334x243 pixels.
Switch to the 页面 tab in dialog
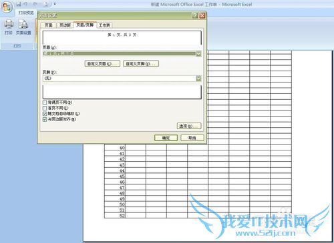pyautogui.click(x=49, y=25)
